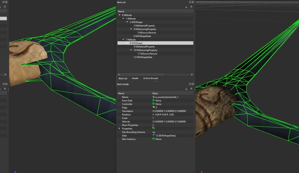Image resolution: width=299 pixels, height=173 pixels.
Task: Click the flags icon in the Flags row
Action: [x=154, y=108]
